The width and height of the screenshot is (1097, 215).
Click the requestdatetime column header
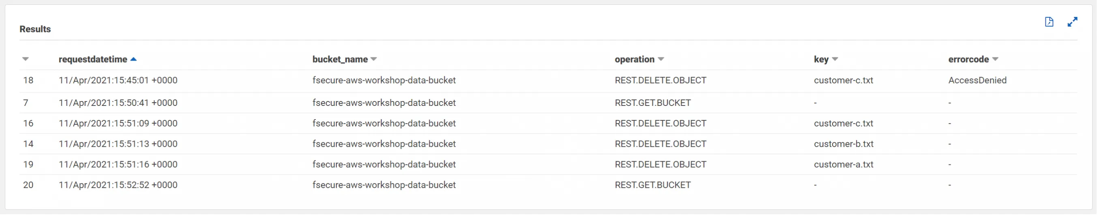pos(93,59)
